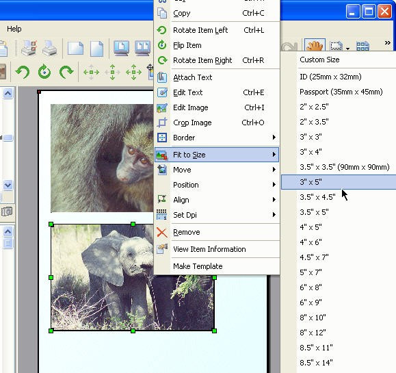Click the camera icon in left panel
Viewport: 396px width, 373px height.
coord(7,211)
